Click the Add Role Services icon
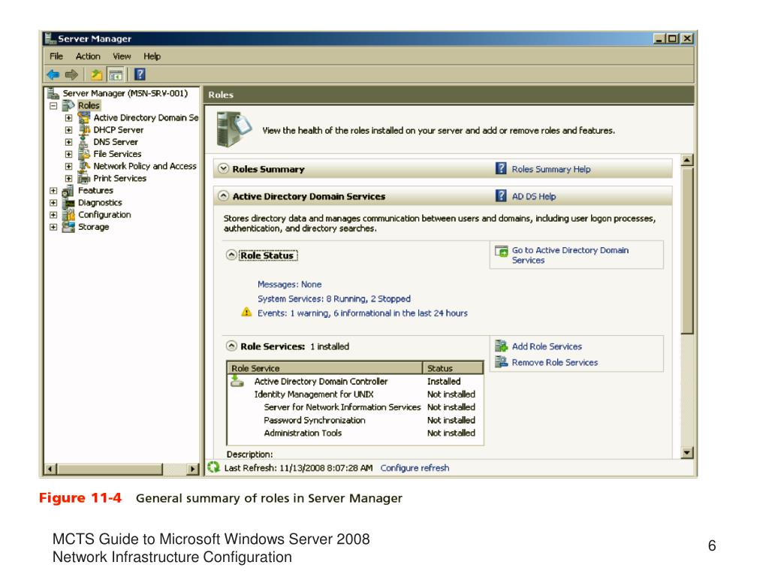The height and width of the screenshot is (577, 769). [x=501, y=346]
